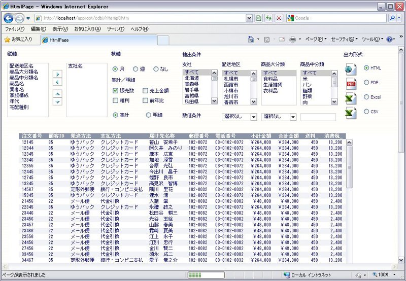Open the recent pages dropdown arrow
406x281 pixels.
[x=28, y=18]
